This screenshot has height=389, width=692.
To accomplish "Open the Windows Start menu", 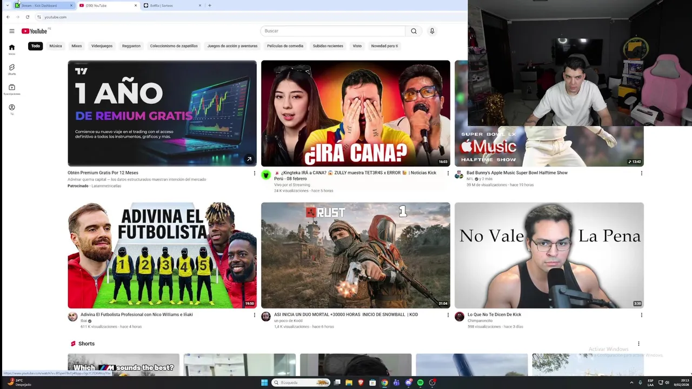I will pyautogui.click(x=264, y=383).
